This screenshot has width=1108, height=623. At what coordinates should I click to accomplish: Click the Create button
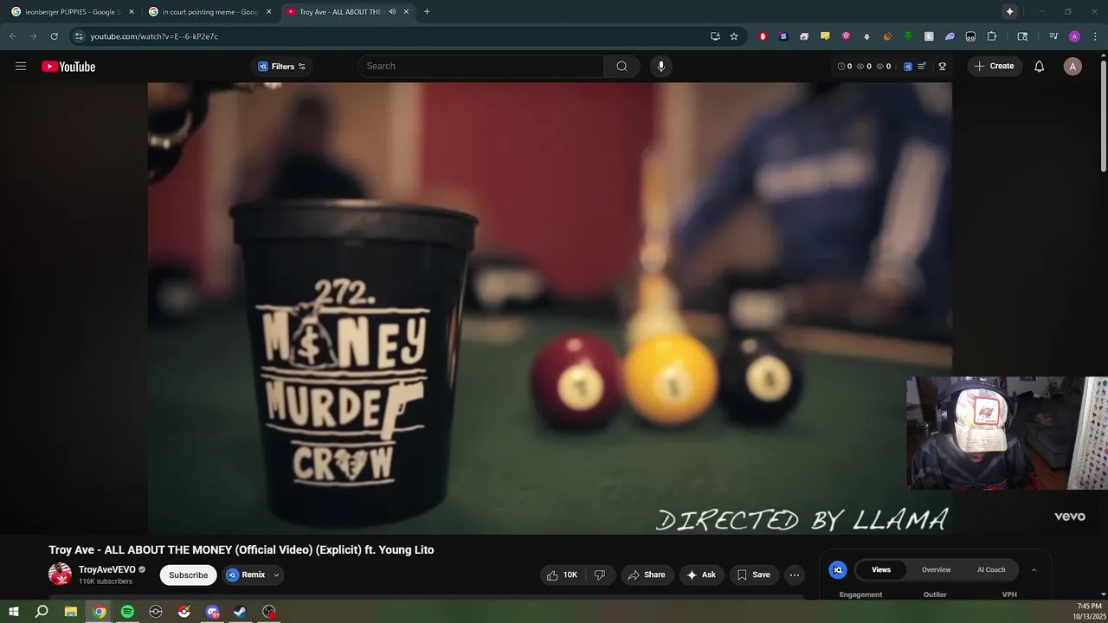click(x=995, y=67)
